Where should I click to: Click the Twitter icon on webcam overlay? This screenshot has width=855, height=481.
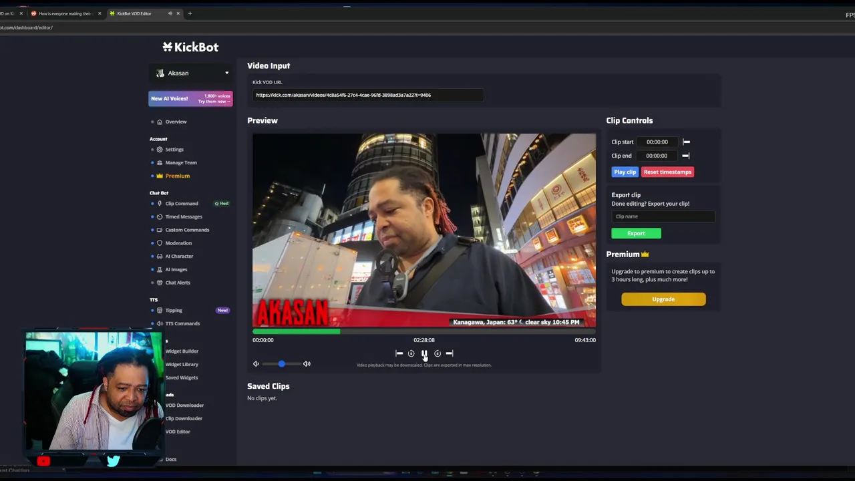point(113,460)
